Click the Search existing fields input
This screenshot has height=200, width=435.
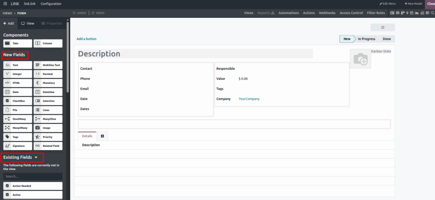click(33, 176)
